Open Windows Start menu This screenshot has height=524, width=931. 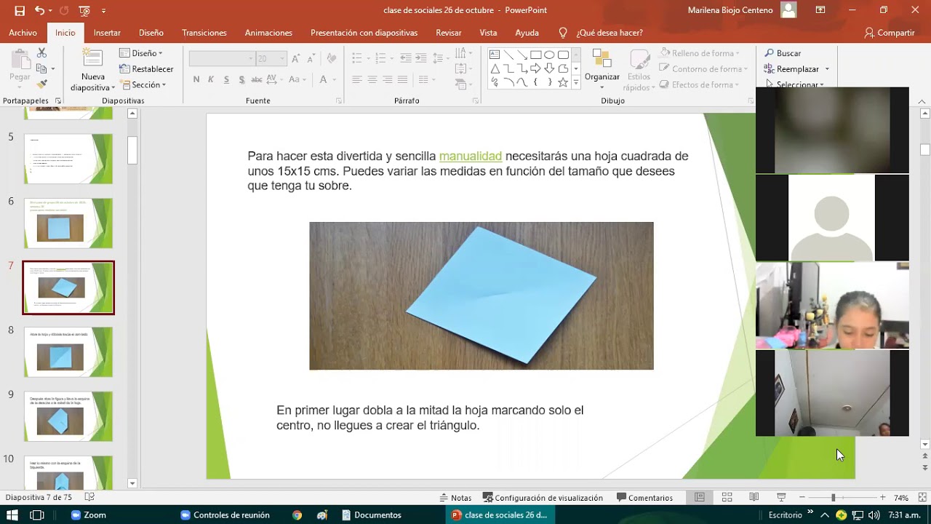(13, 515)
